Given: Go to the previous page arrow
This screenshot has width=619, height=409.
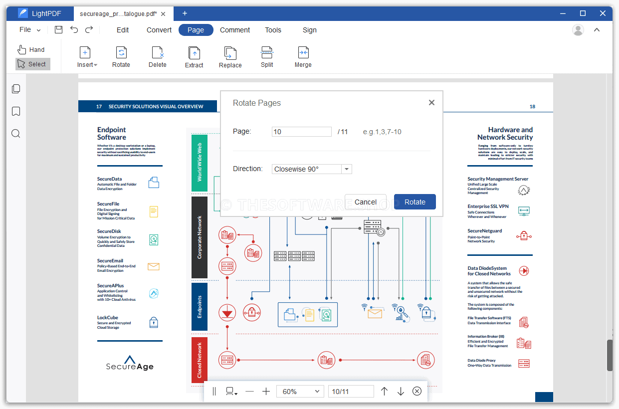Looking at the screenshot, I should [384, 392].
